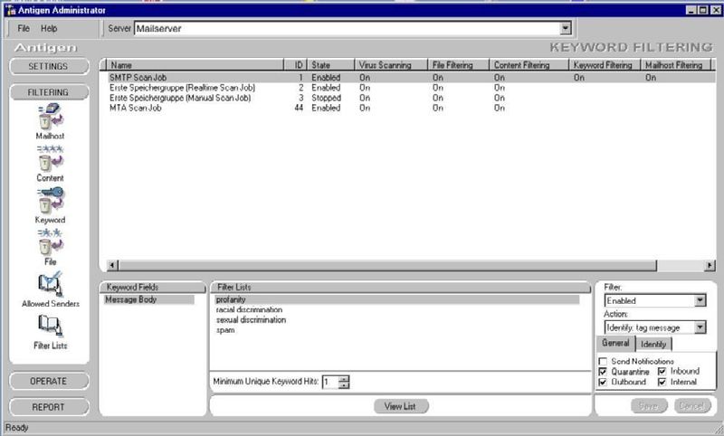
Task: Select the MTA Scan Job row
Action: (412, 108)
